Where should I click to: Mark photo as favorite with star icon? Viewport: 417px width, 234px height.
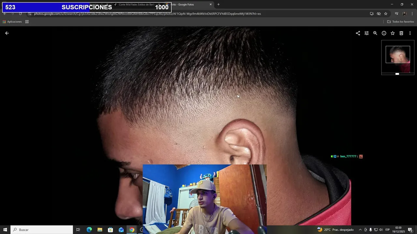coord(393,33)
